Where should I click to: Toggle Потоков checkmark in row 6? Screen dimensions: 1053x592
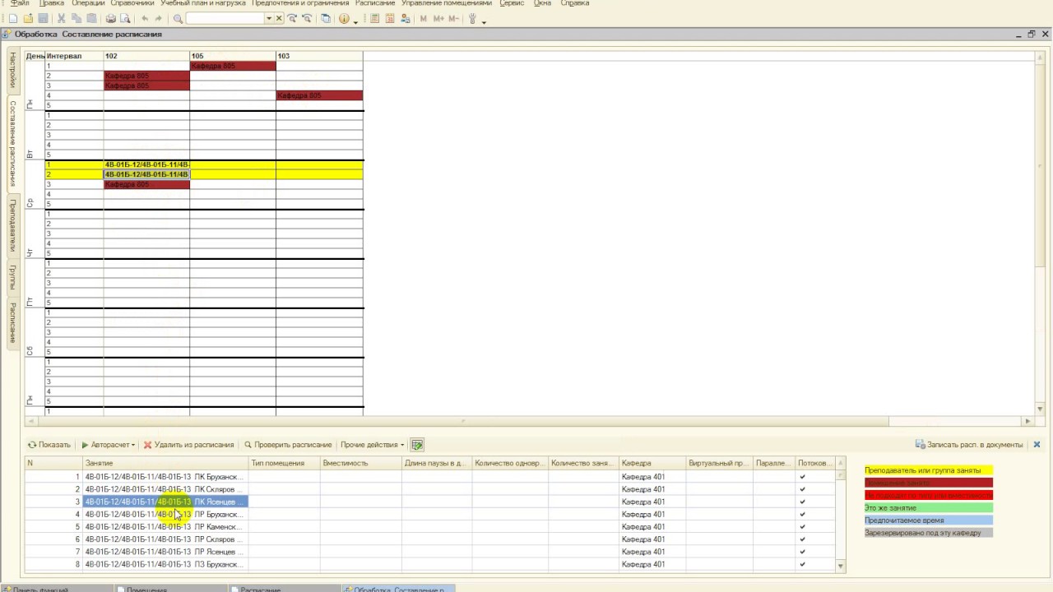point(802,539)
